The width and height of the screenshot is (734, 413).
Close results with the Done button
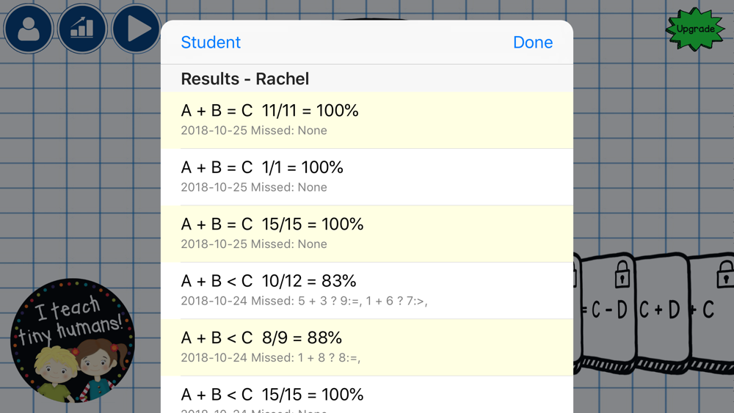tap(533, 42)
